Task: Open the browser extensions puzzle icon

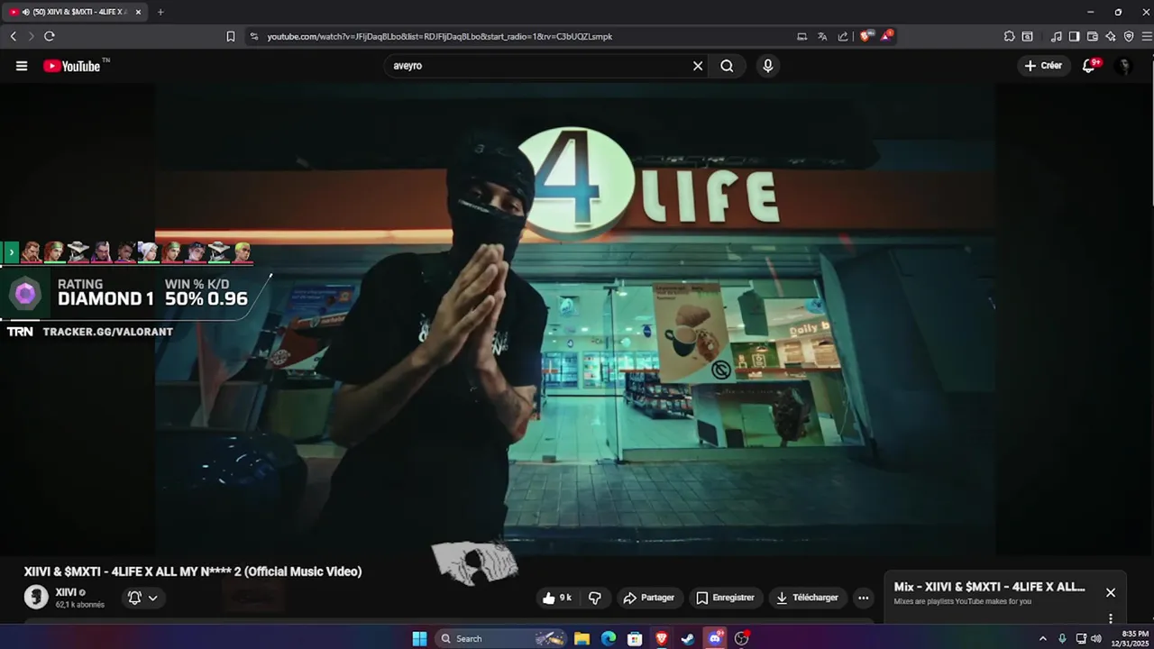Action: pos(1009,36)
